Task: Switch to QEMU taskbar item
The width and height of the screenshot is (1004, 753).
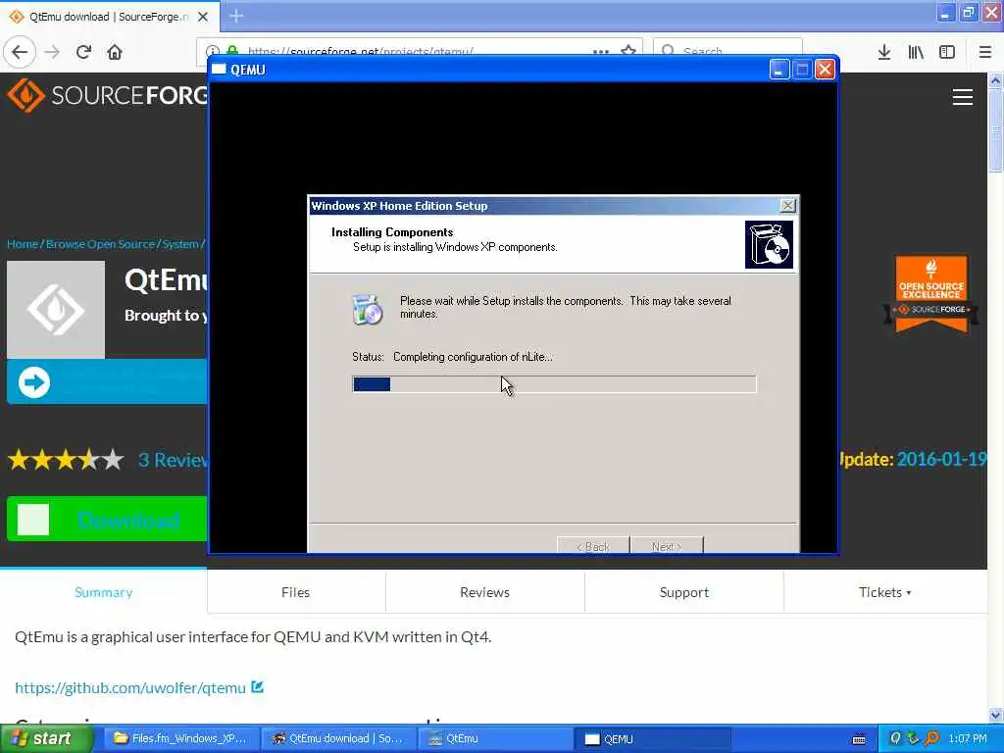Action: pos(652,739)
